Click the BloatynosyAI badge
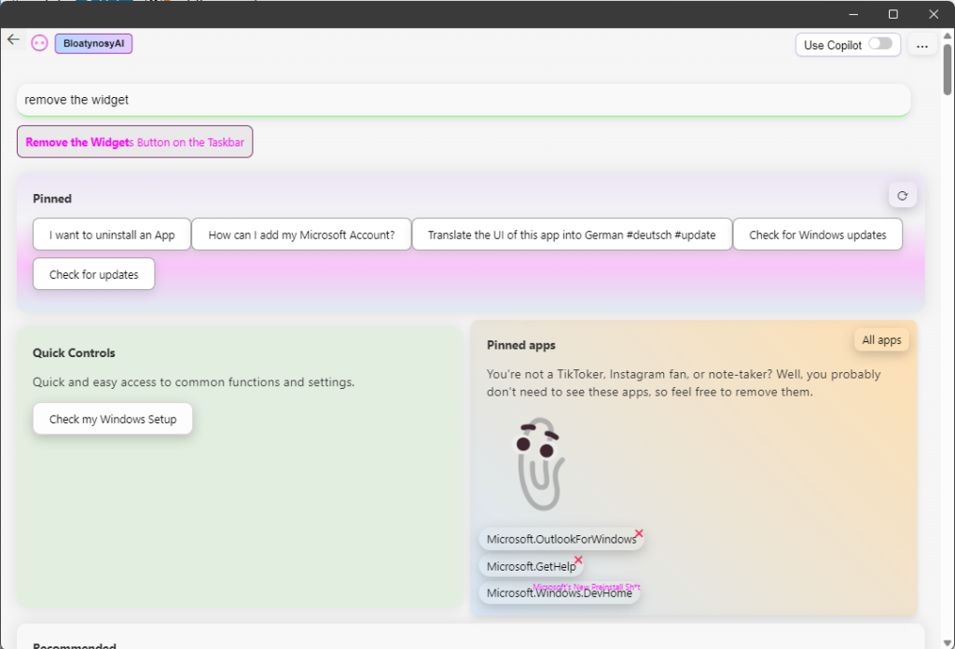This screenshot has height=649, width=955. point(93,44)
